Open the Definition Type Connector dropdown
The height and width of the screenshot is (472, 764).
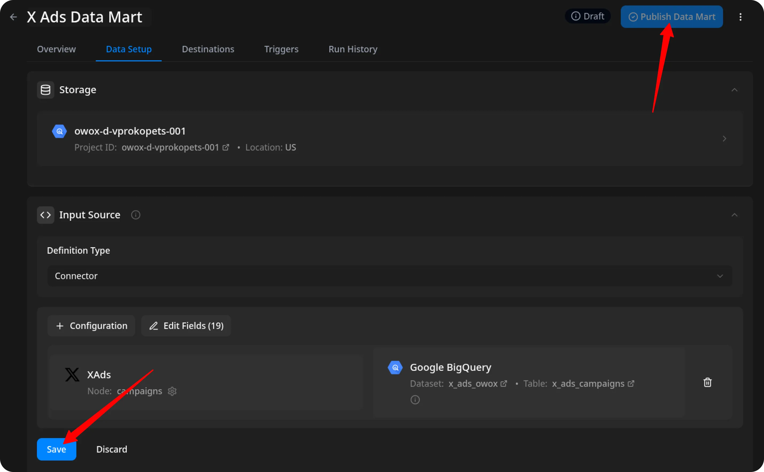[x=389, y=276]
